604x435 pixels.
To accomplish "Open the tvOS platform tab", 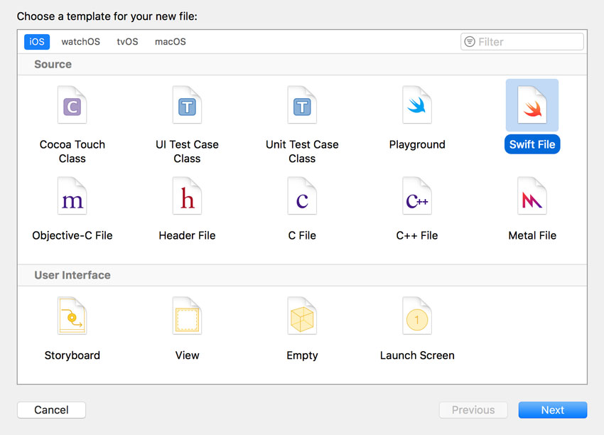I will pyautogui.click(x=127, y=42).
